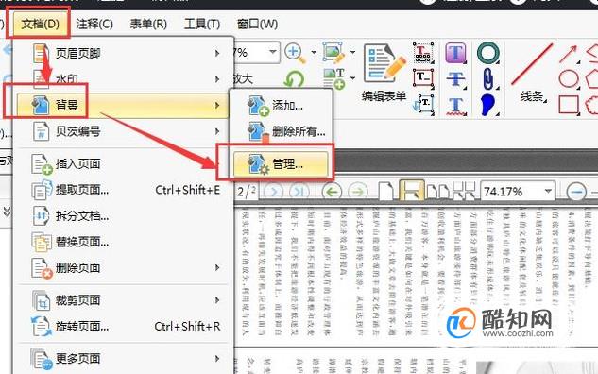Click the green rotate arrow icon
This screenshot has height=374, width=598.
(x=294, y=79)
